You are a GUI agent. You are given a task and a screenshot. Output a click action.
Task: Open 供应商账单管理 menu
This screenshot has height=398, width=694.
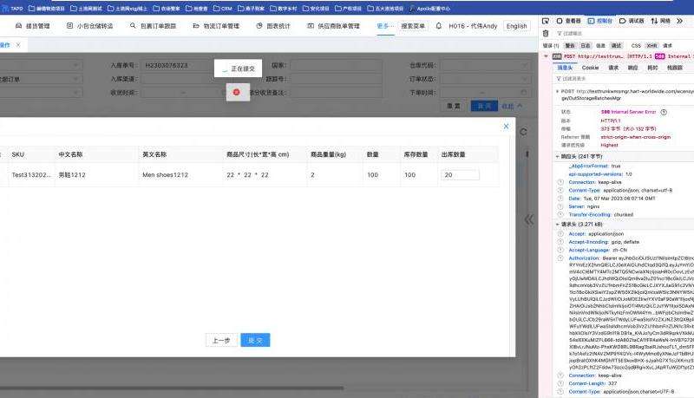point(333,26)
